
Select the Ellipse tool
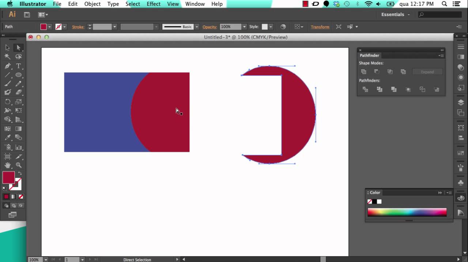point(18,75)
